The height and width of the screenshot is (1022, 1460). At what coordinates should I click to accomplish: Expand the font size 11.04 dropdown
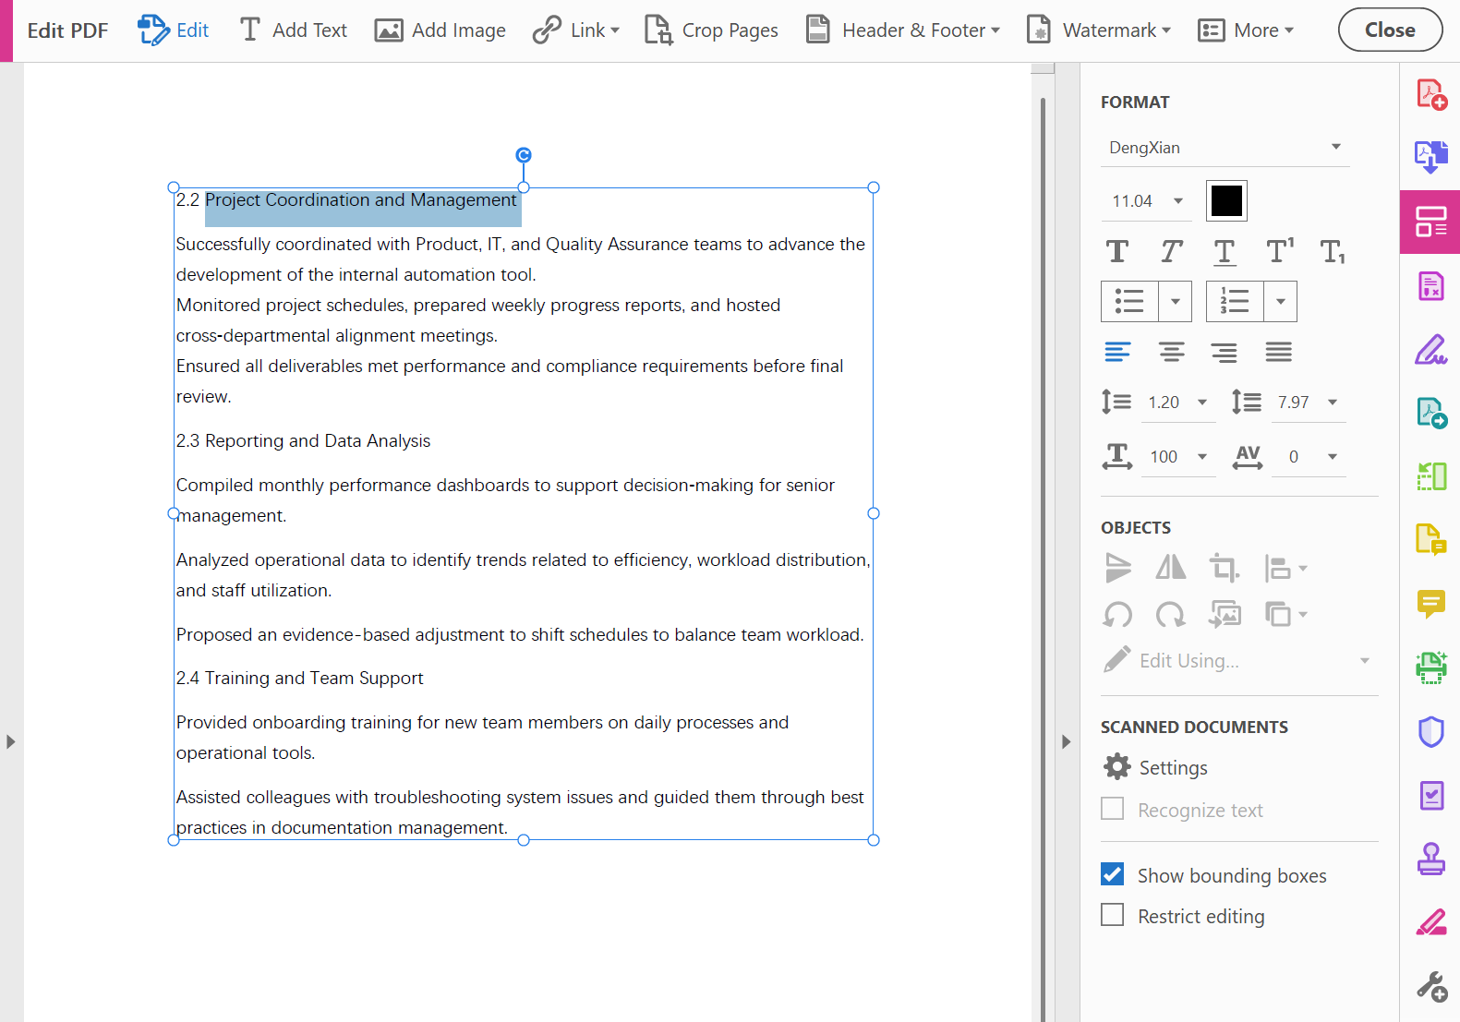1177,201
